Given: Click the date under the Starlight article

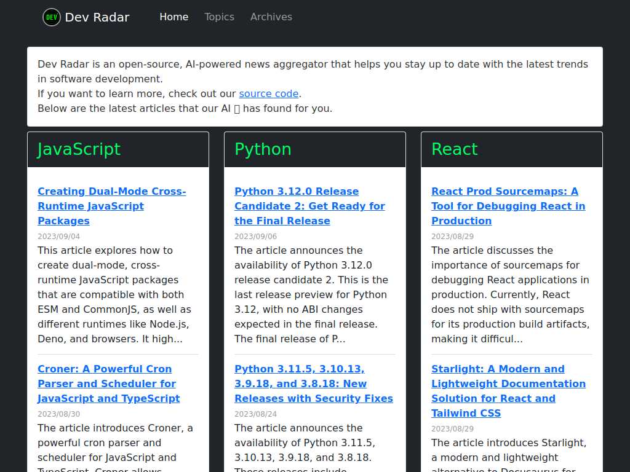Looking at the screenshot, I should (452, 428).
